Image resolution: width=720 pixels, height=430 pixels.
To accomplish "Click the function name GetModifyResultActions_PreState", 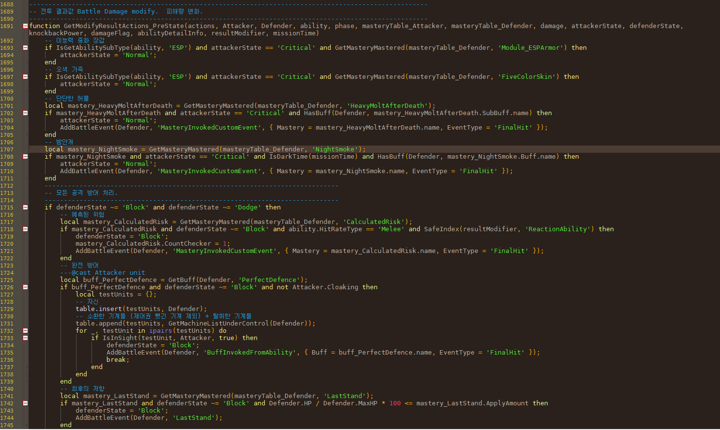I will point(124,26).
